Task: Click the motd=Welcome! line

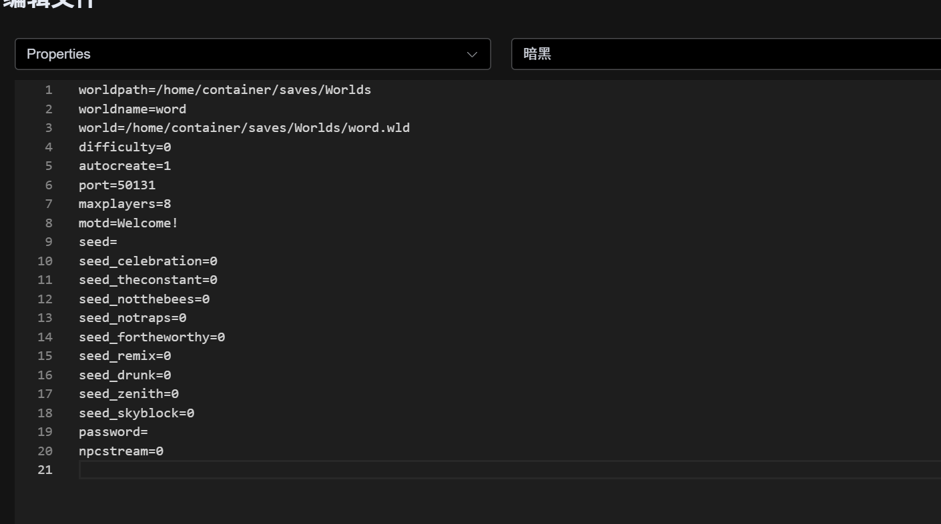Action: pos(128,223)
